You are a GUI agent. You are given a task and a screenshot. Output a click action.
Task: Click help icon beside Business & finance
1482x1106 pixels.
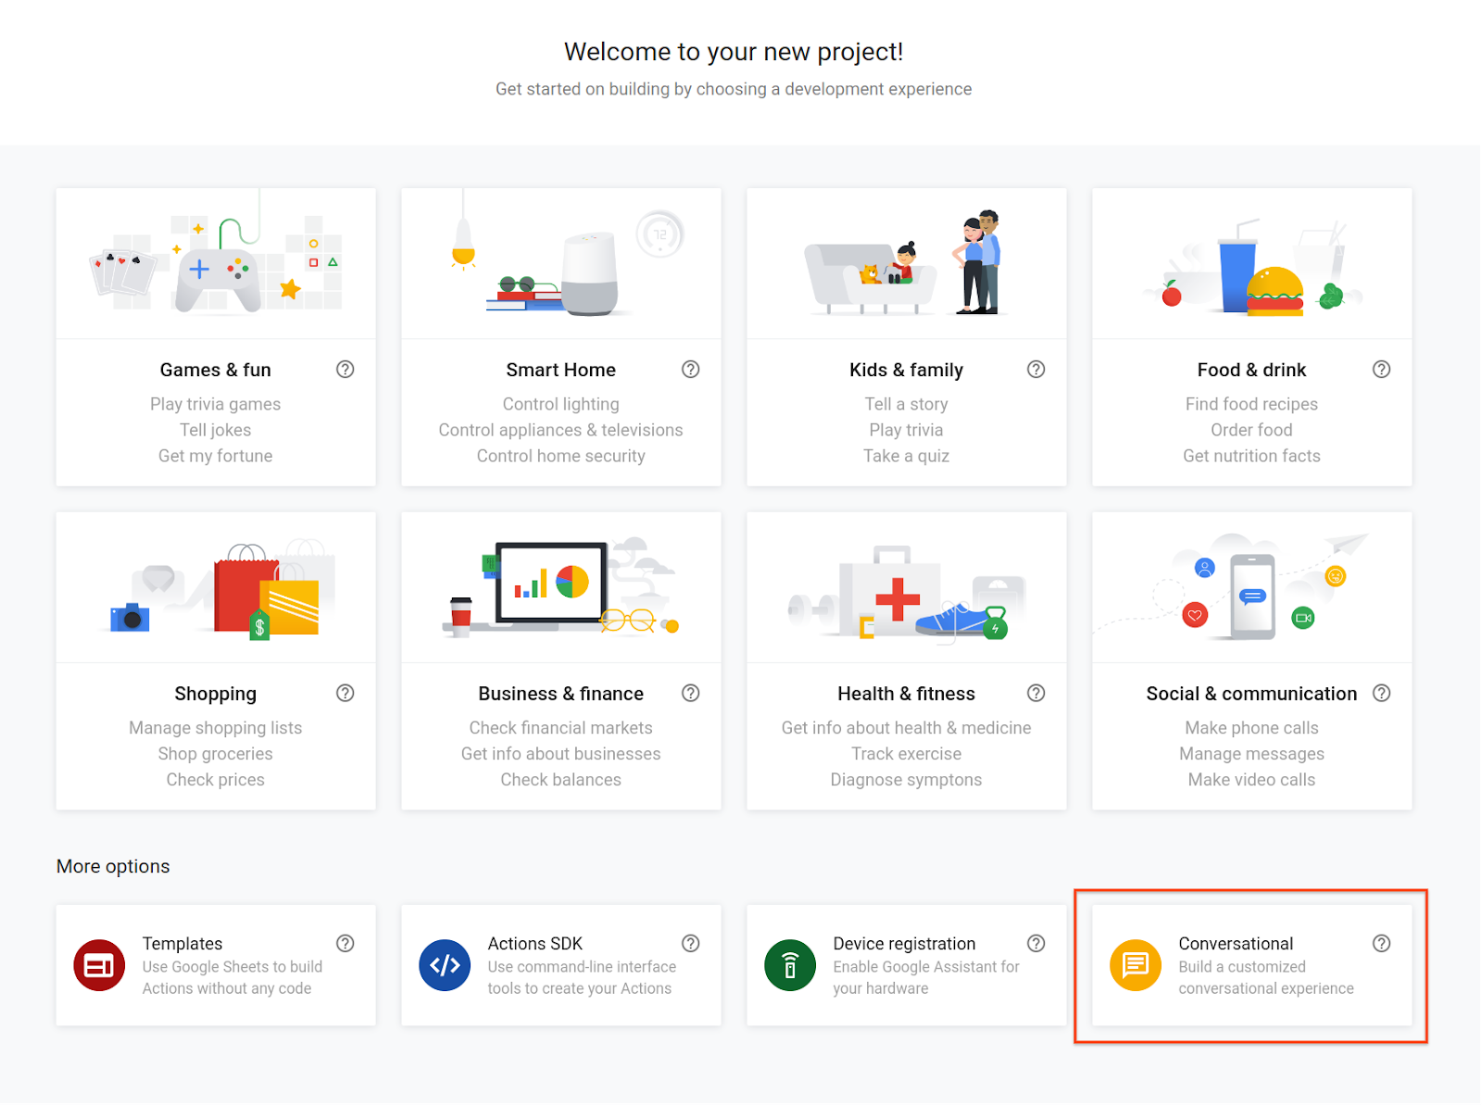tap(691, 694)
